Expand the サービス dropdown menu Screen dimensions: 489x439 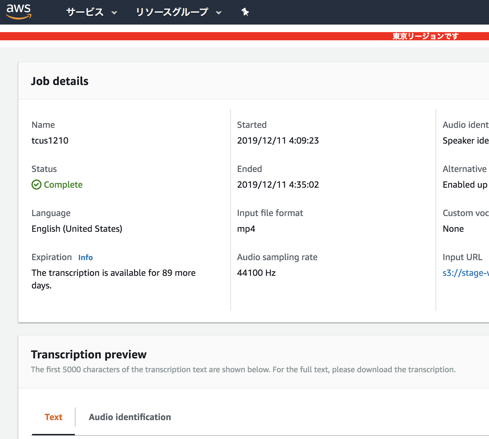(92, 12)
